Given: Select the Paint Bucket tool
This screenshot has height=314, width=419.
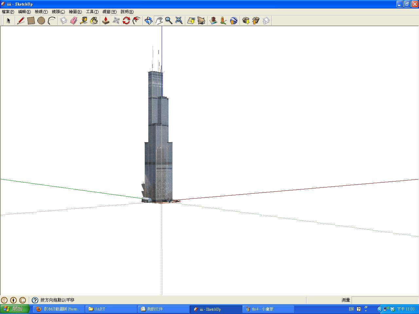Looking at the screenshot, I should 94,21.
